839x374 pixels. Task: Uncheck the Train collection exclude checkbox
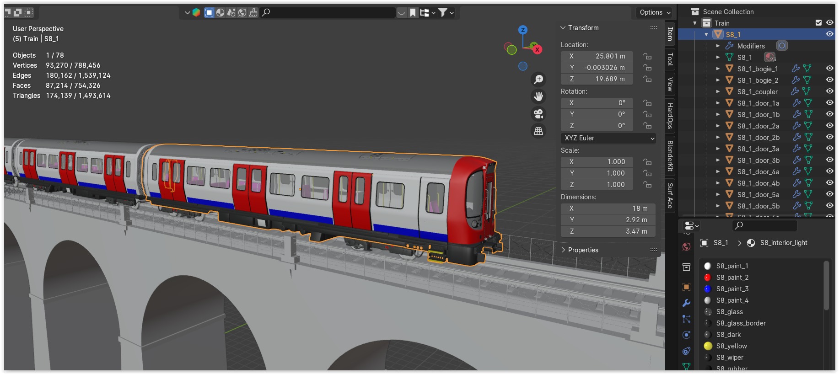pos(818,23)
